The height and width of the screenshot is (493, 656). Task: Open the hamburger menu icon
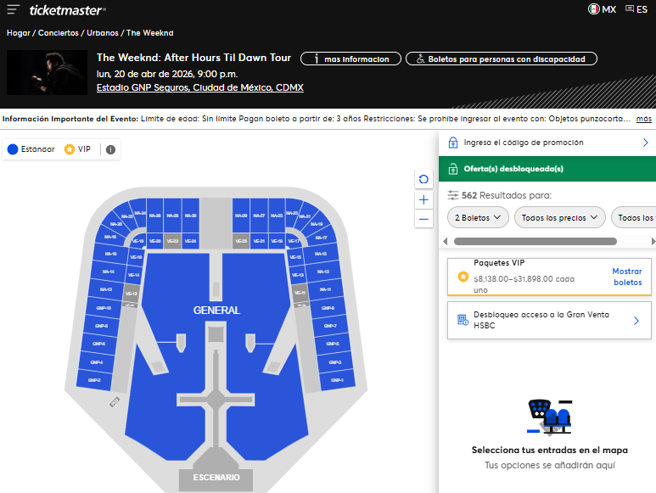pyautogui.click(x=13, y=9)
